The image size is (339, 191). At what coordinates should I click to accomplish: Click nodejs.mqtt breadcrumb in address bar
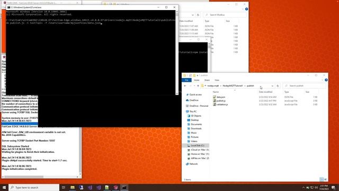click(213, 86)
